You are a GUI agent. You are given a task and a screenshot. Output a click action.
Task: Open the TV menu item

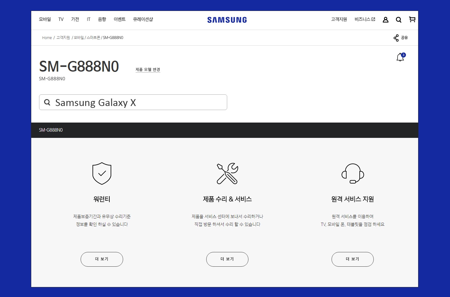click(x=61, y=19)
